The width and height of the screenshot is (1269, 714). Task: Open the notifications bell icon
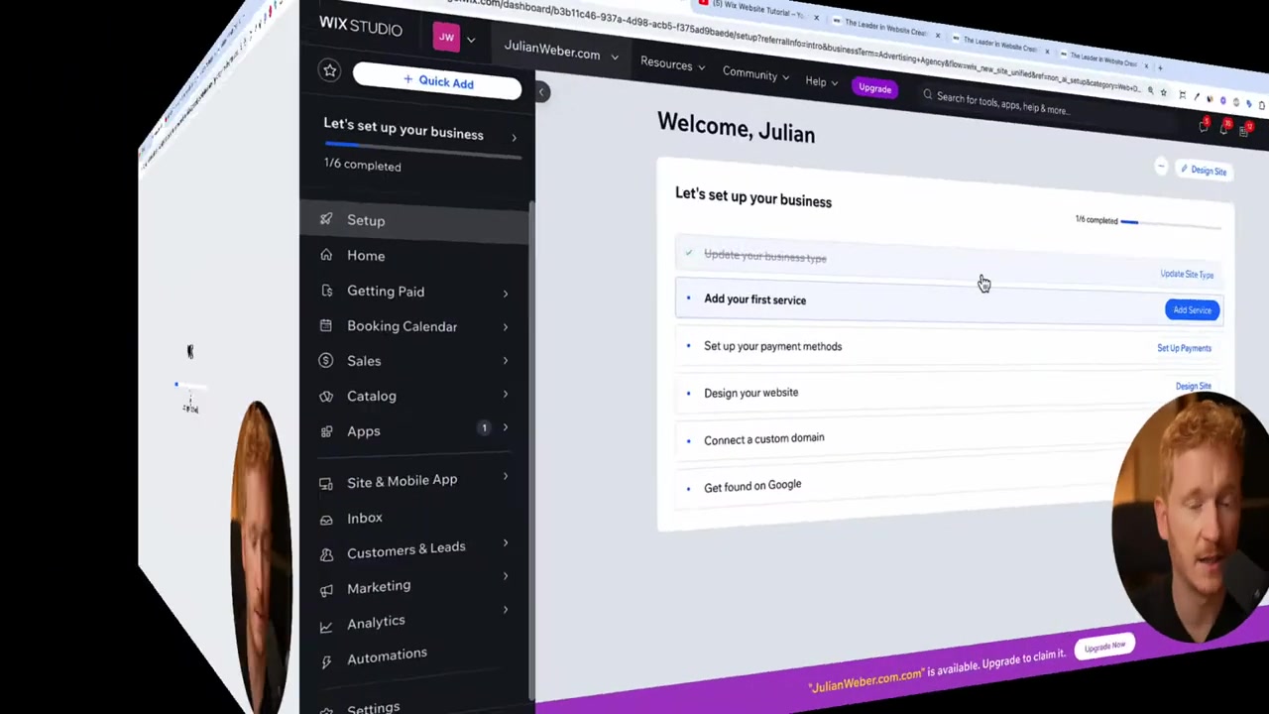click(x=1225, y=127)
